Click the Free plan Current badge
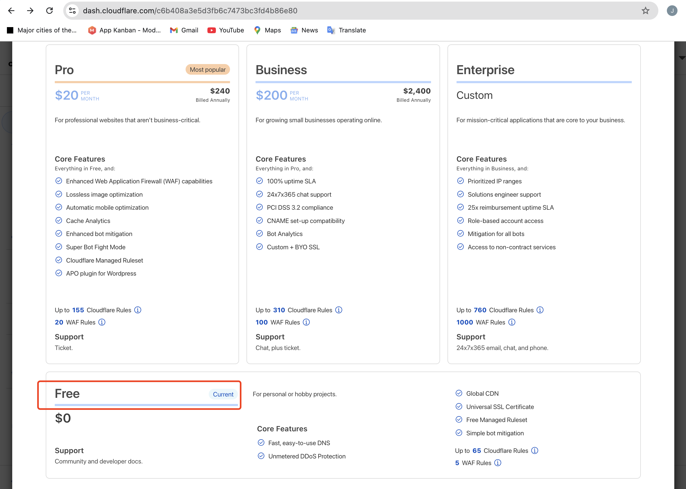The height and width of the screenshot is (489, 686). 223,394
